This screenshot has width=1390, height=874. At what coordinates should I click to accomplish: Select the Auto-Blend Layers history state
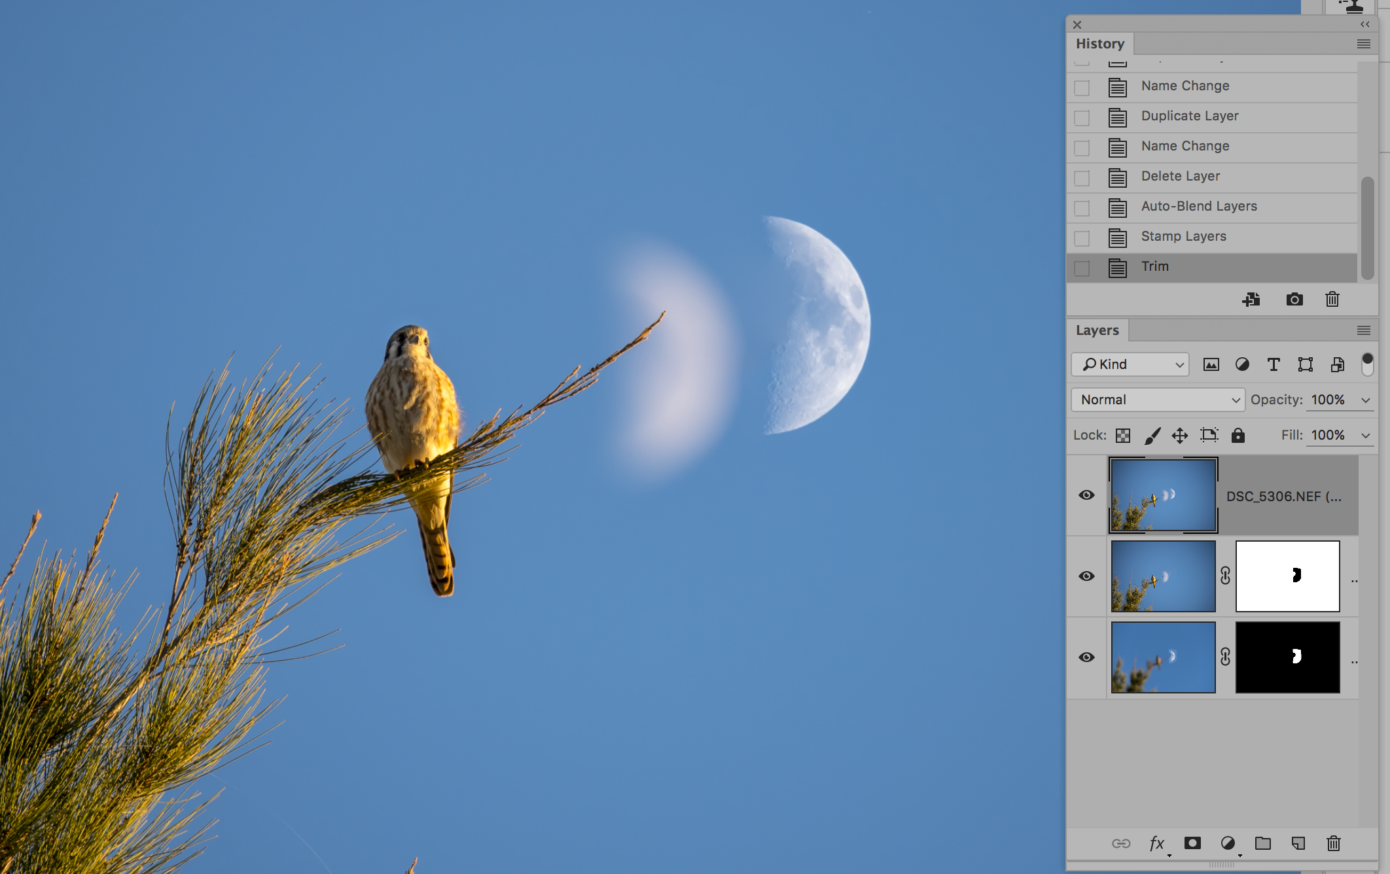tap(1199, 207)
